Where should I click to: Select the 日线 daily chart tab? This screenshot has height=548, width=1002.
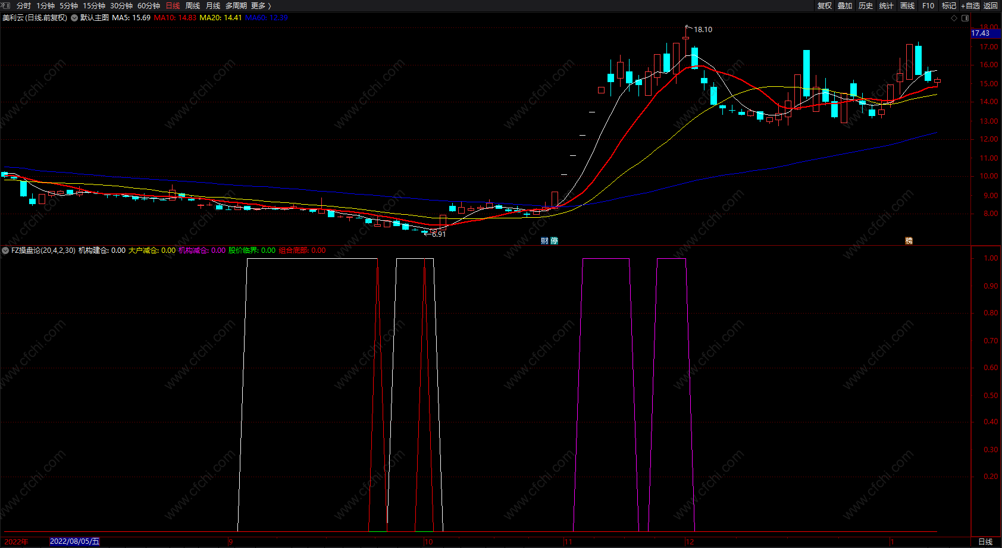tap(173, 6)
